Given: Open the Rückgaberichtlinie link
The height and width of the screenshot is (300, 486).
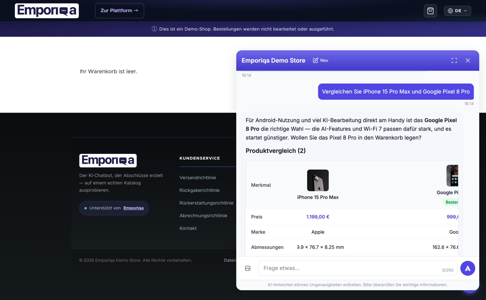Looking at the screenshot, I should click(199, 190).
